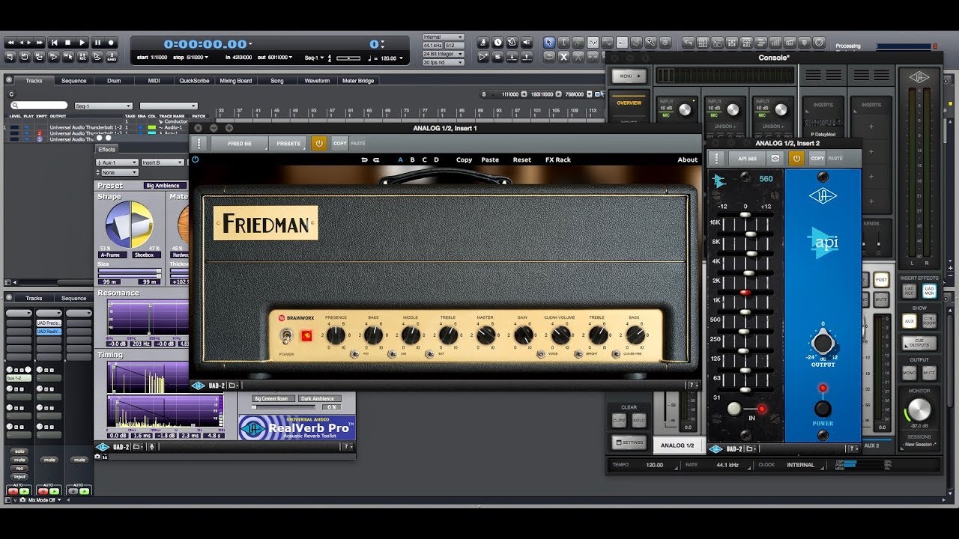Open the Internal clock dropdown in the transport bar
This screenshot has width=959, height=539.
(x=443, y=37)
